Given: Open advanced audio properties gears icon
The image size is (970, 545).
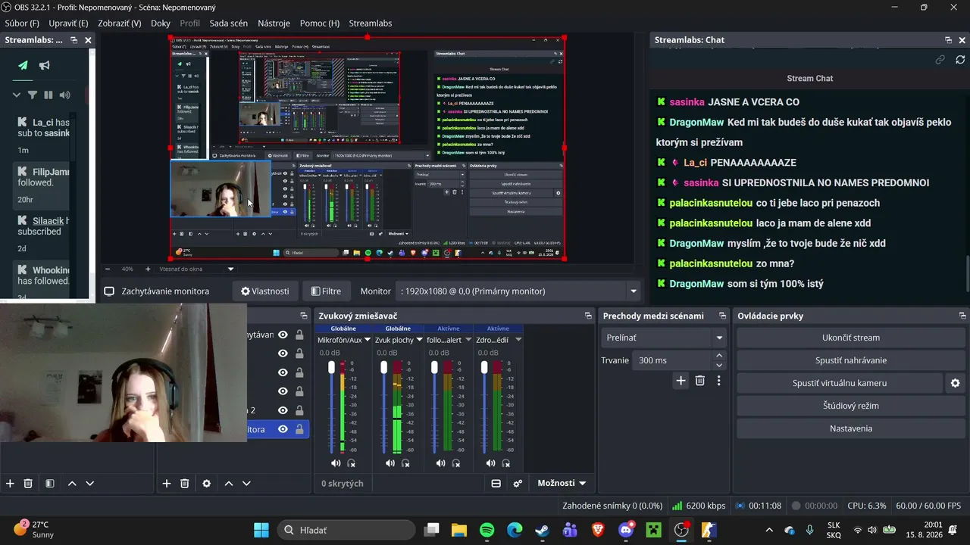Looking at the screenshot, I should [518, 484].
